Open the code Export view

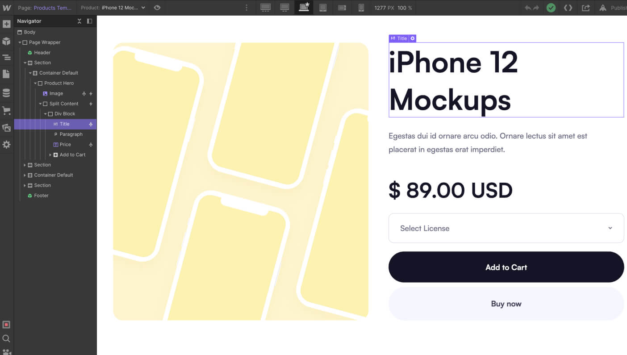(x=568, y=8)
